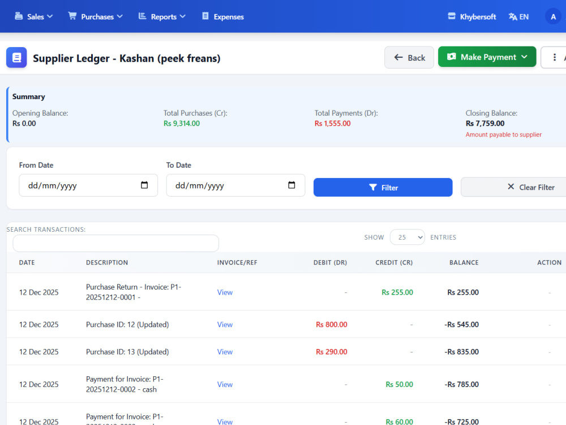566x425 pixels.
Task: Open the Reports menu
Action: point(162,16)
